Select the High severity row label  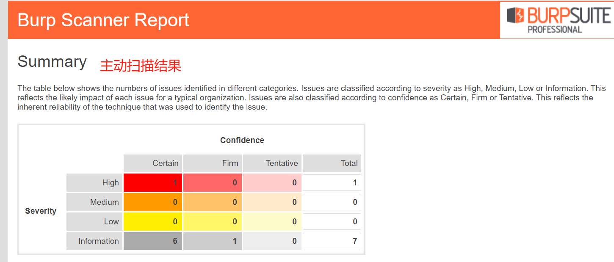tap(94, 183)
